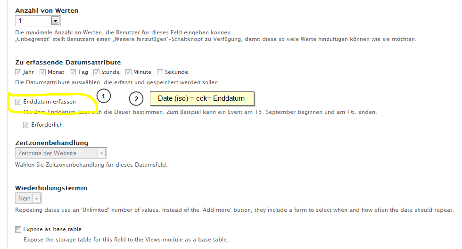Image resolution: width=462 pixels, height=249 pixels.
Task: Toggle the Jahr checkbox
Action: (18, 72)
